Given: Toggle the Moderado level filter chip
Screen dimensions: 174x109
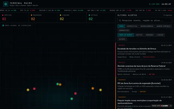Looking at the screenshot, I should coord(150,35).
